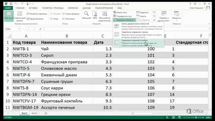Click the Масштаб magnifier icon

pyautogui.click(x=86, y=15)
